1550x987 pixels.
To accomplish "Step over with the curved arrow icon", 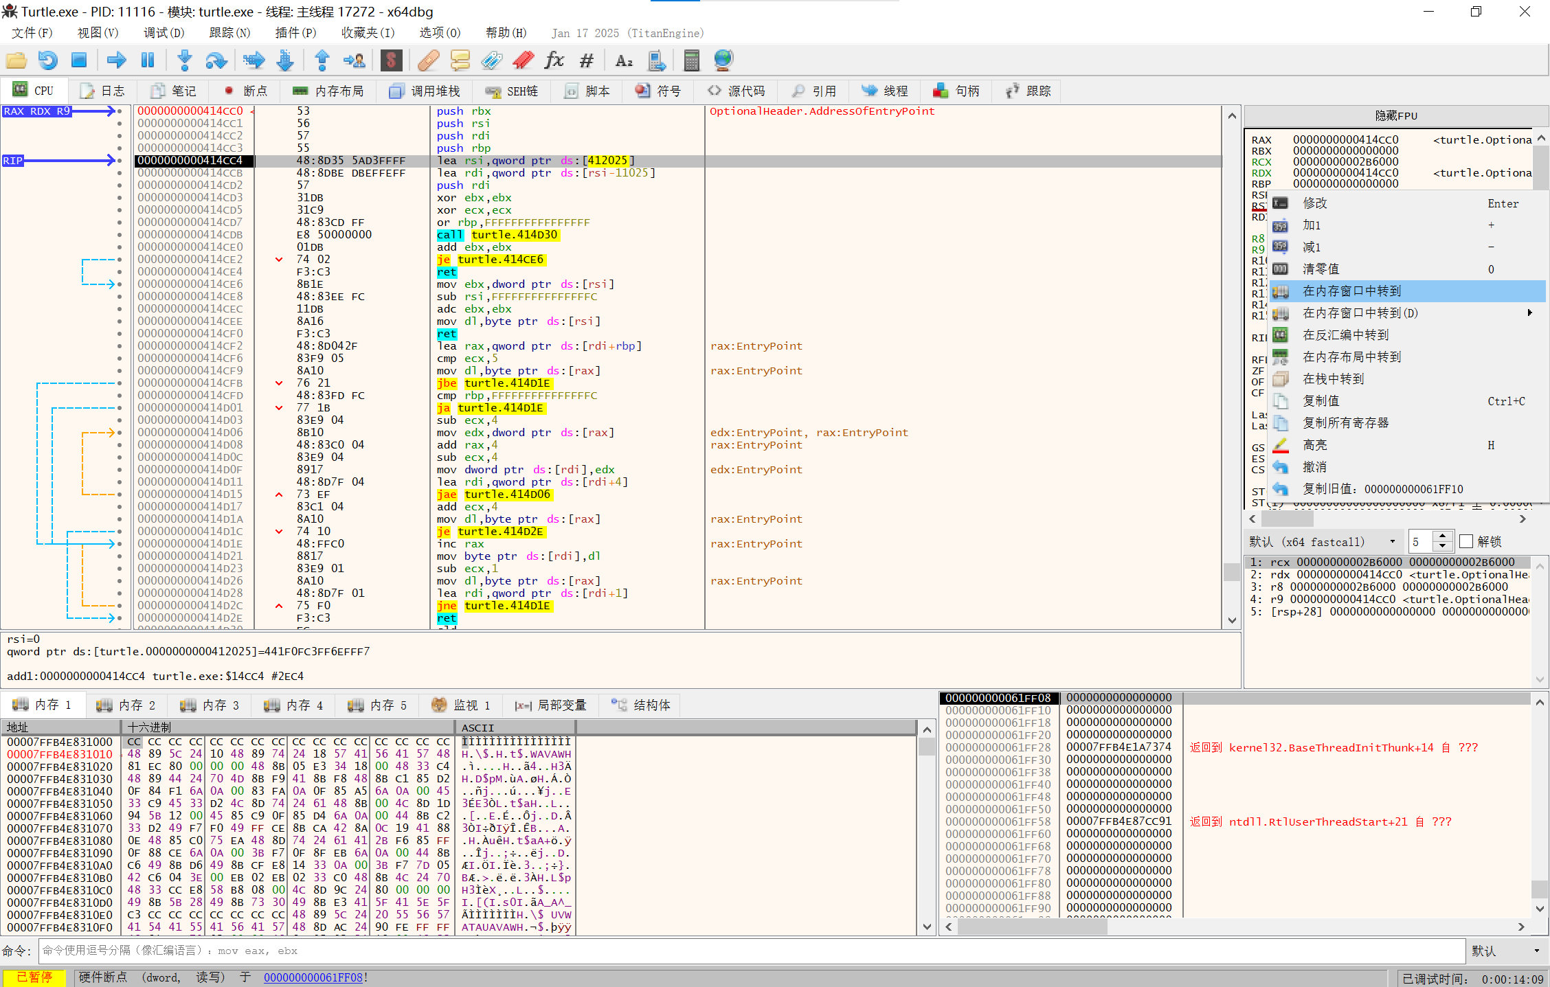I will pyautogui.click(x=216, y=60).
